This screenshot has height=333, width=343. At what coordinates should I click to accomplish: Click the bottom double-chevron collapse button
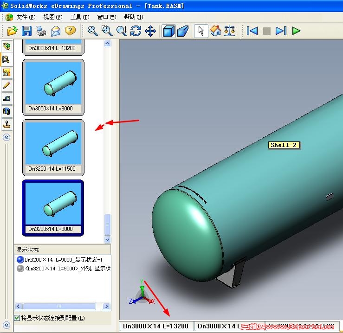[6, 325]
